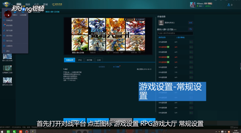Click the battle platform logo icon
Viewport: 241px width, 133px height.
click(6, 4)
